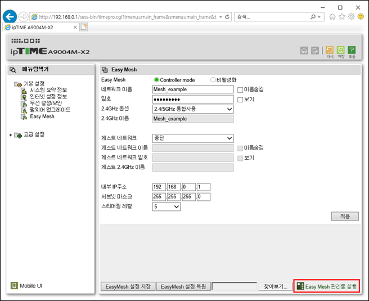
Task: Open the 2.4GHz 옵션 dropdown
Action: 193,109
